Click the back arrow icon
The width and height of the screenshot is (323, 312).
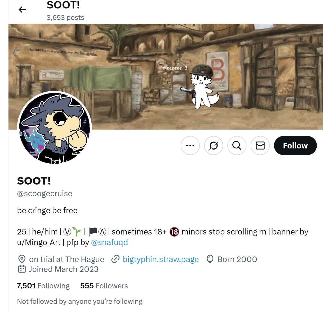pyautogui.click(x=23, y=10)
